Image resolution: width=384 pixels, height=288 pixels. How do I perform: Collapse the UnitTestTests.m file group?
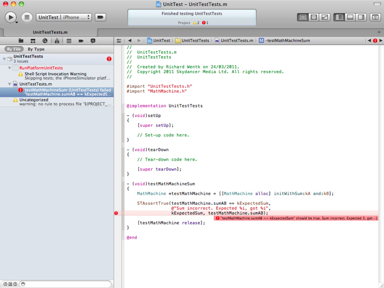(x=9, y=84)
